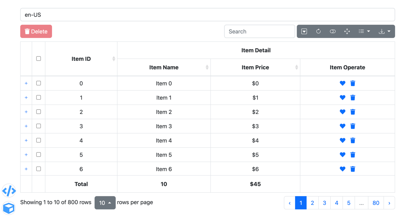Open the columns list dropdown
The height and width of the screenshot is (216, 401).
pyautogui.click(x=364, y=31)
